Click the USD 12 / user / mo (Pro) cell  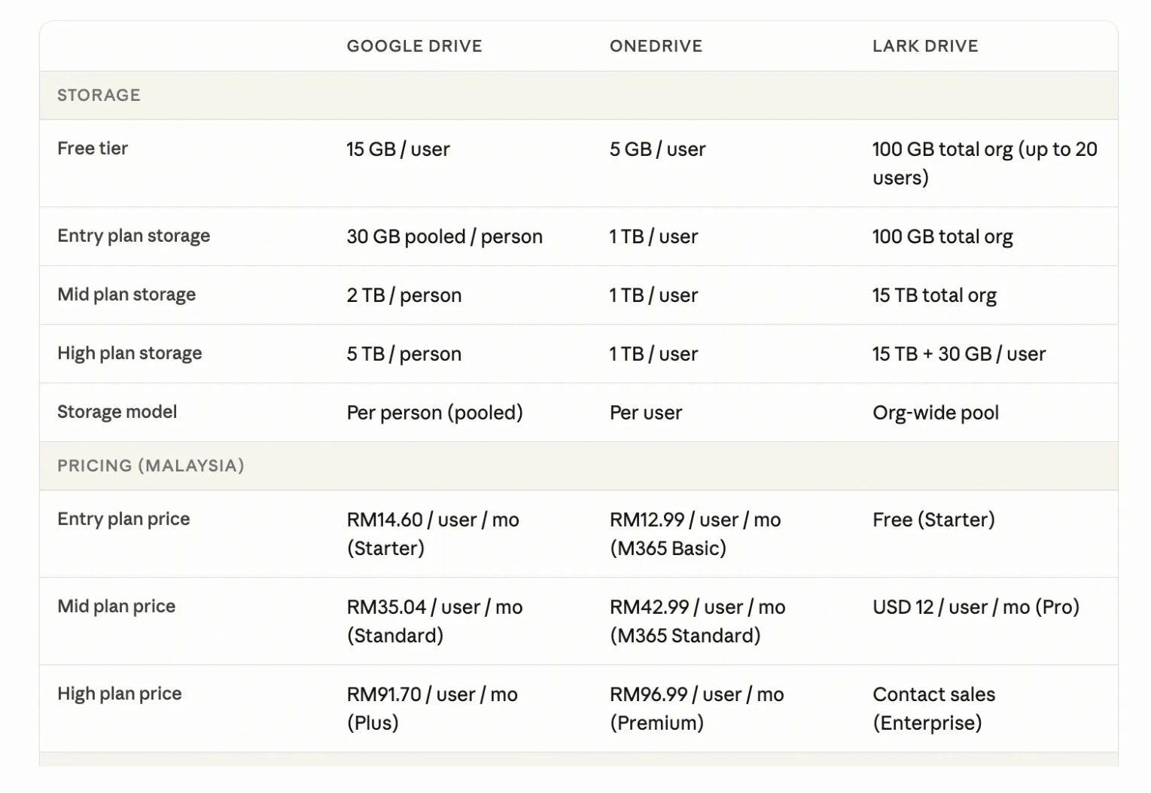click(x=976, y=607)
